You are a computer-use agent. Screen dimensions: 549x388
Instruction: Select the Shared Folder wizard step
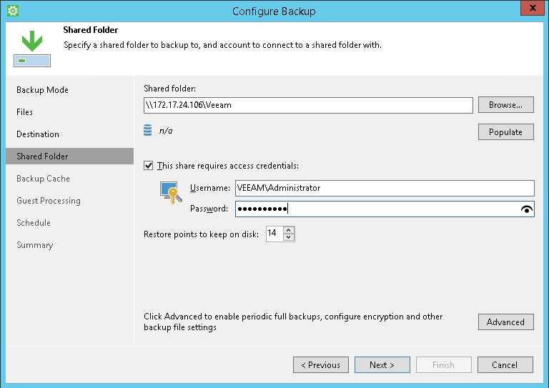pos(43,156)
